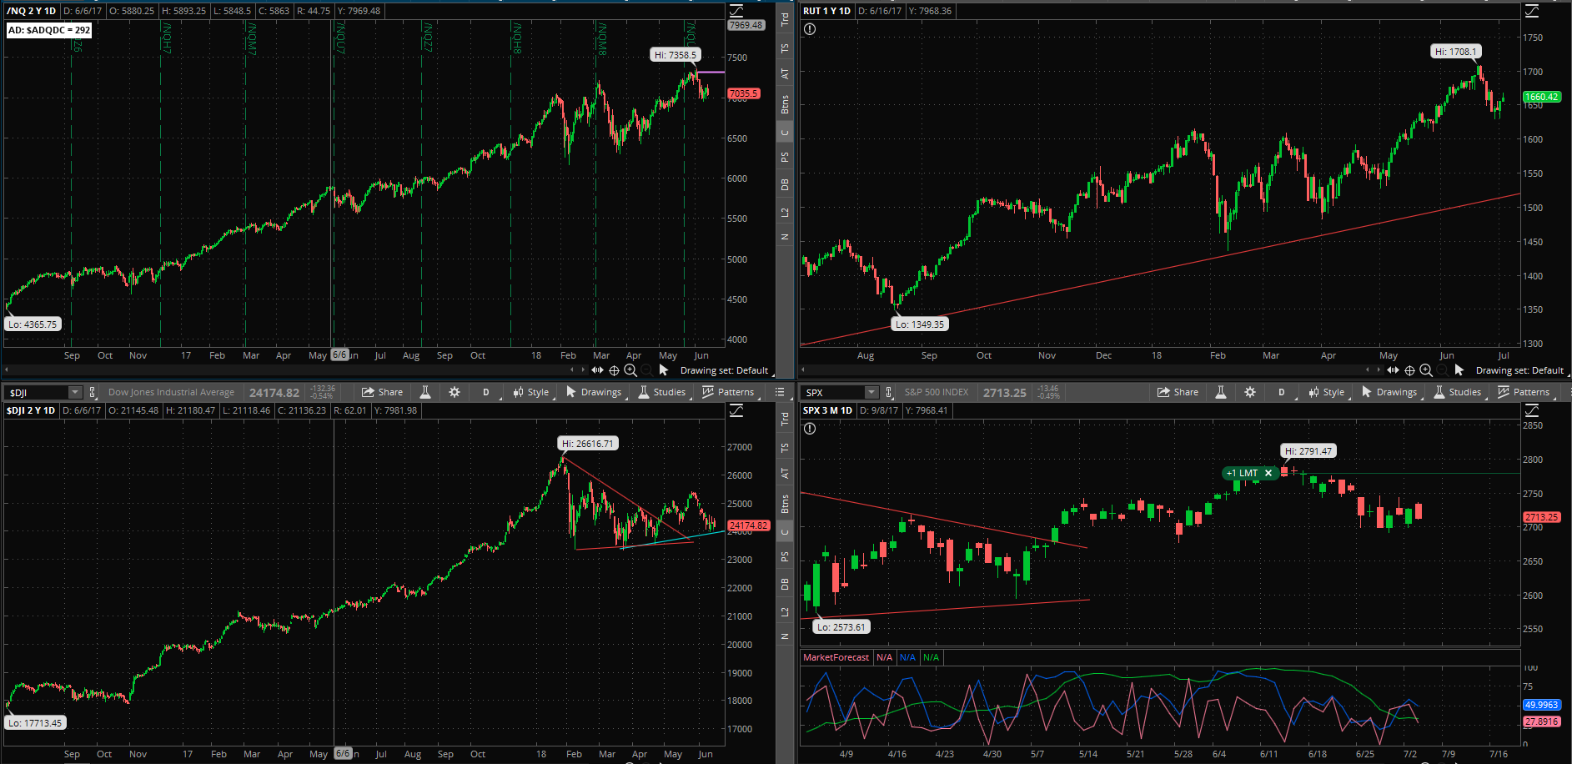1572x764 pixels.
Task: Open the Style menu in the SPX chart toolbar
Action: 1327,392
